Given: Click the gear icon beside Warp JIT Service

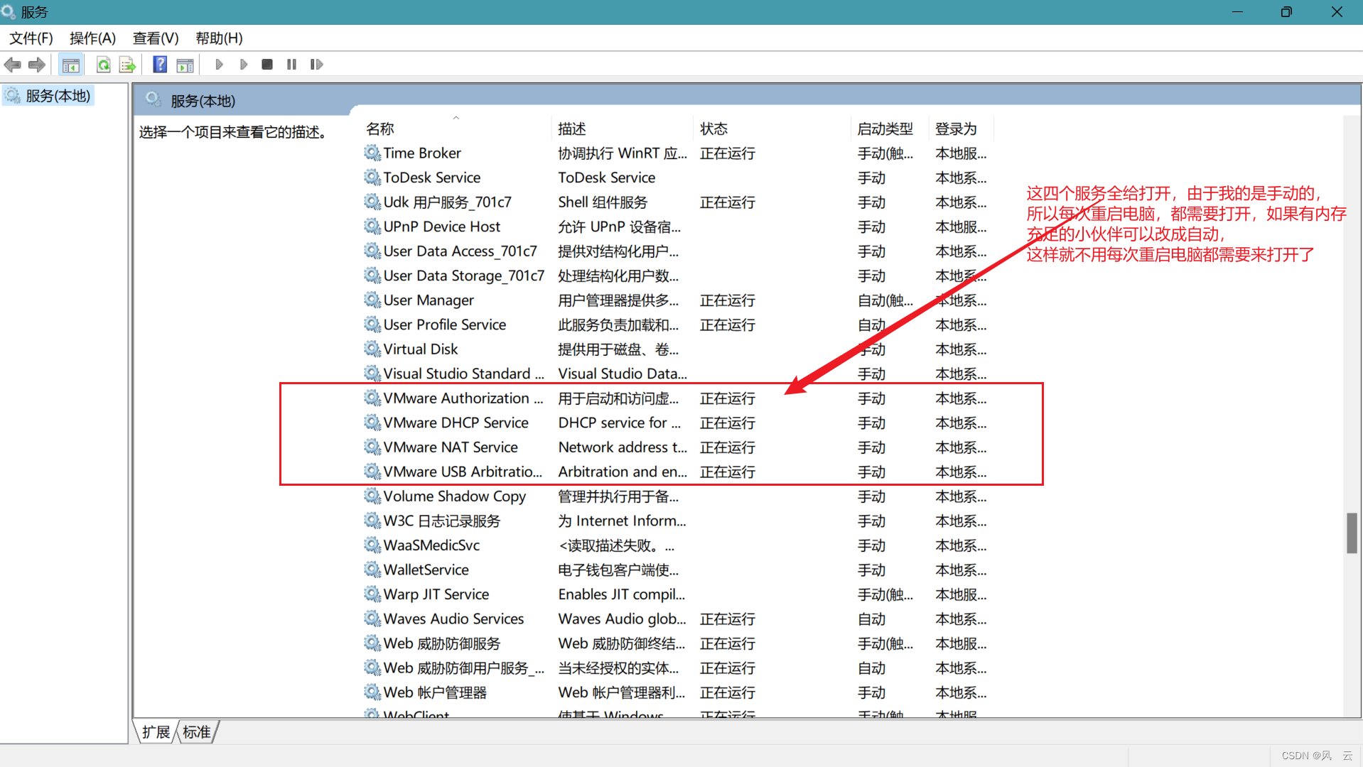Looking at the screenshot, I should pyautogui.click(x=372, y=594).
